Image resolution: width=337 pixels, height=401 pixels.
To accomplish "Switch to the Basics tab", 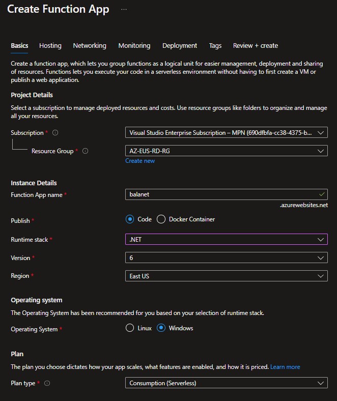I will (19, 45).
